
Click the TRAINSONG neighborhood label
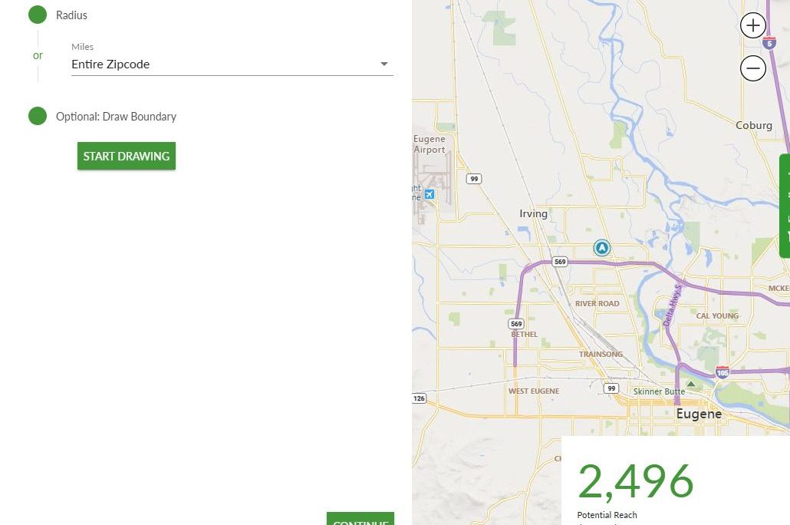pos(601,354)
